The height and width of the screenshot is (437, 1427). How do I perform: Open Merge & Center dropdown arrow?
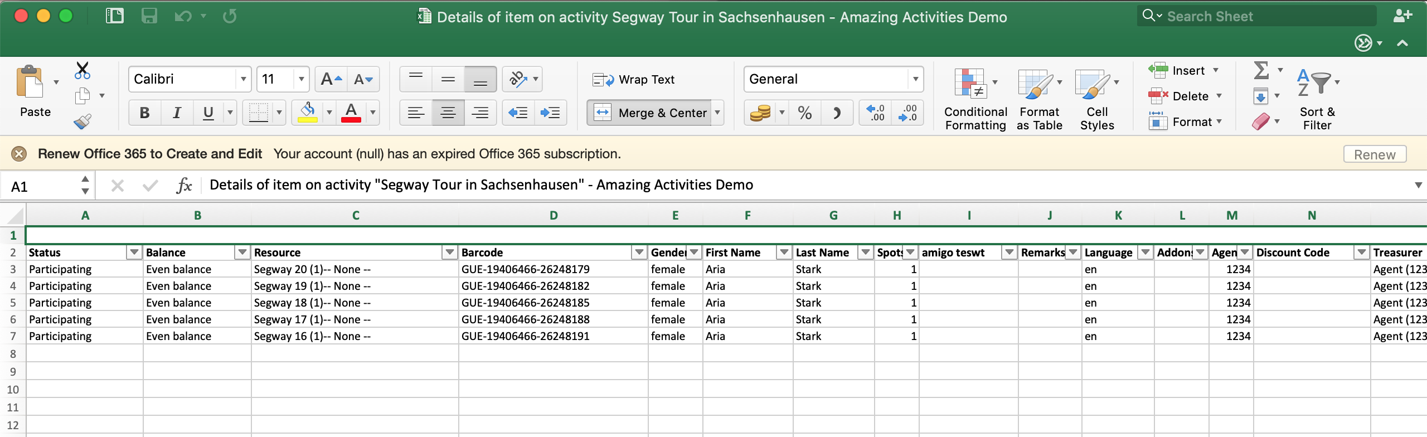(718, 113)
